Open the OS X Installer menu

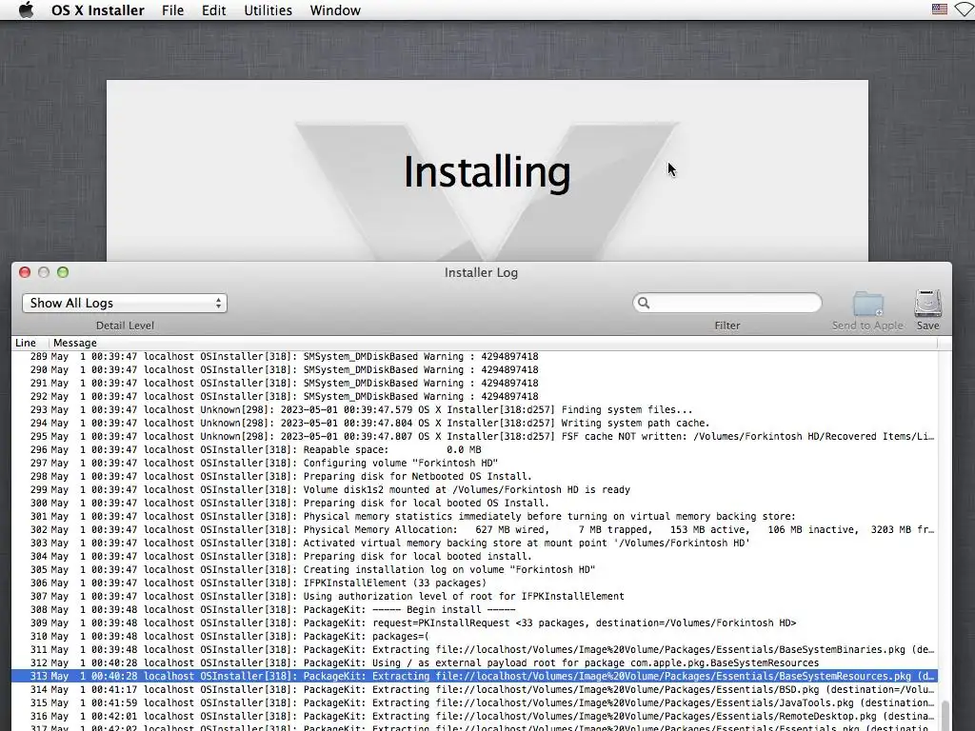coord(98,10)
